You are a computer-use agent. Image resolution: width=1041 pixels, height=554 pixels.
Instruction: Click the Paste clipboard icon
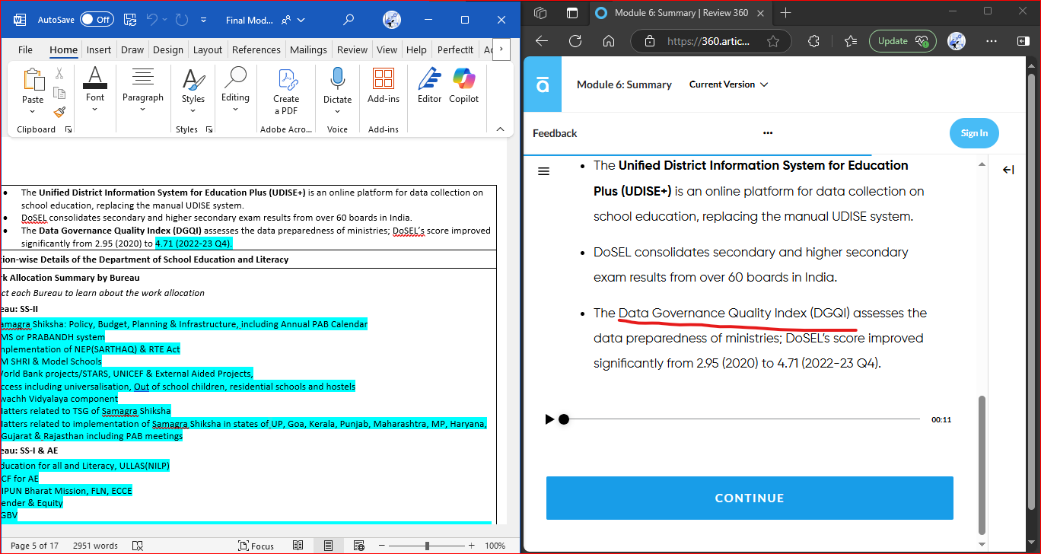pos(33,79)
